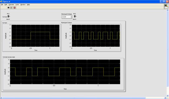
Task: Click the Сигнал на выходе graph label
Action: tap(9, 57)
